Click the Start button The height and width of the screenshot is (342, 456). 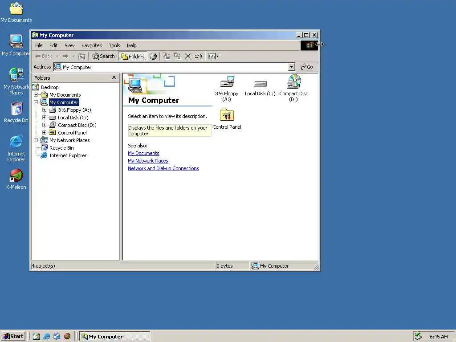tap(13, 336)
